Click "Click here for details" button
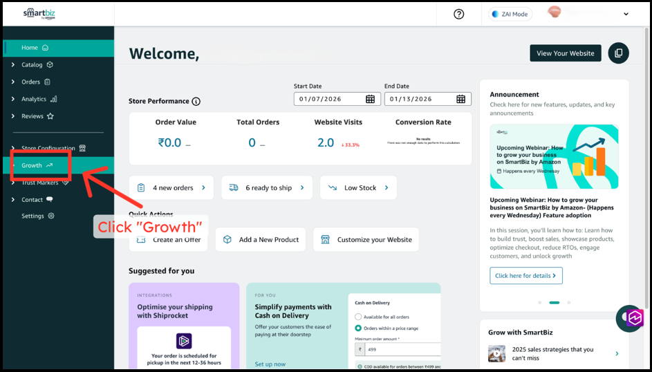Screen dimensions: 652x372 point(525,275)
